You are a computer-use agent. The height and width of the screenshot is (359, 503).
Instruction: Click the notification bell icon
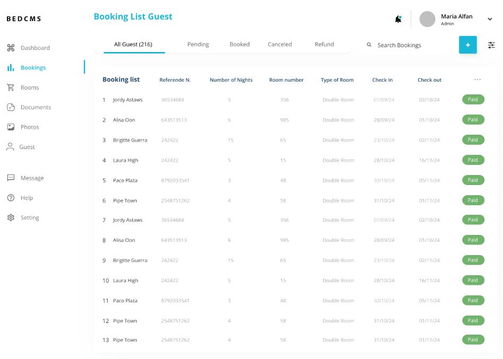(x=398, y=19)
